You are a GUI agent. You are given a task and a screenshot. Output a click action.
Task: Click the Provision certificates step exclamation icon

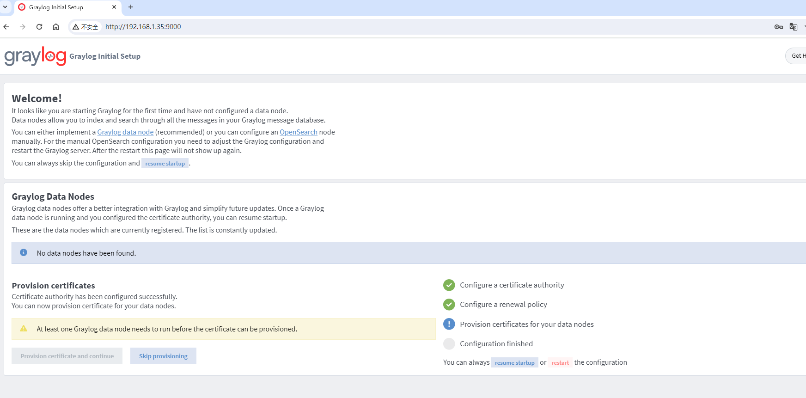[449, 324]
